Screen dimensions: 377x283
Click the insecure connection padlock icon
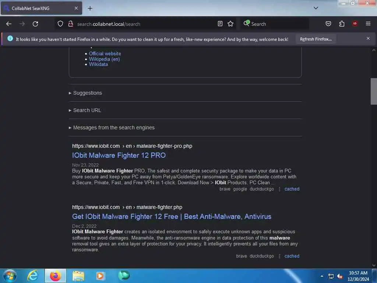click(71, 24)
